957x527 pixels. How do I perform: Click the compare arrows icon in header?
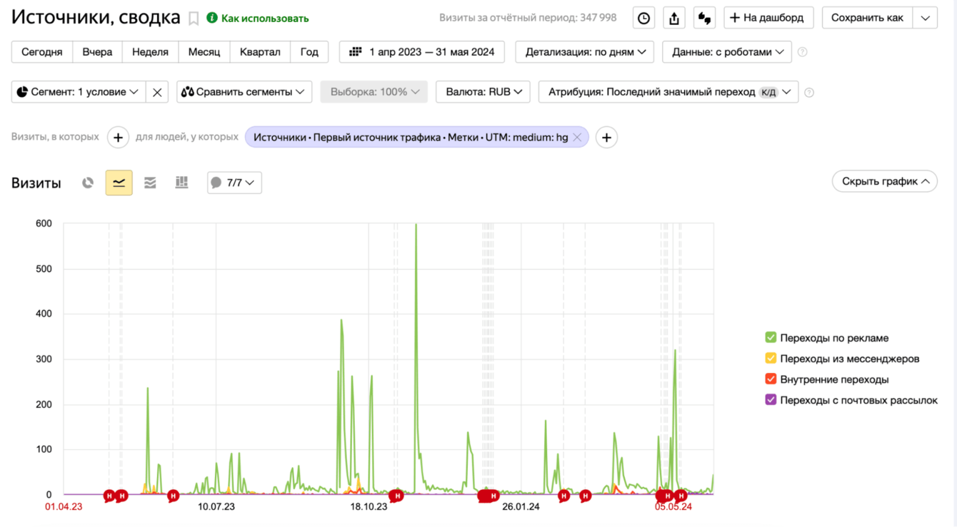(x=704, y=19)
